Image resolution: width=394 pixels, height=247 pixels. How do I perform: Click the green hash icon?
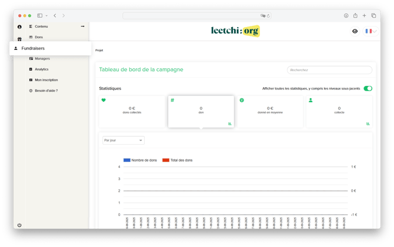(x=172, y=100)
